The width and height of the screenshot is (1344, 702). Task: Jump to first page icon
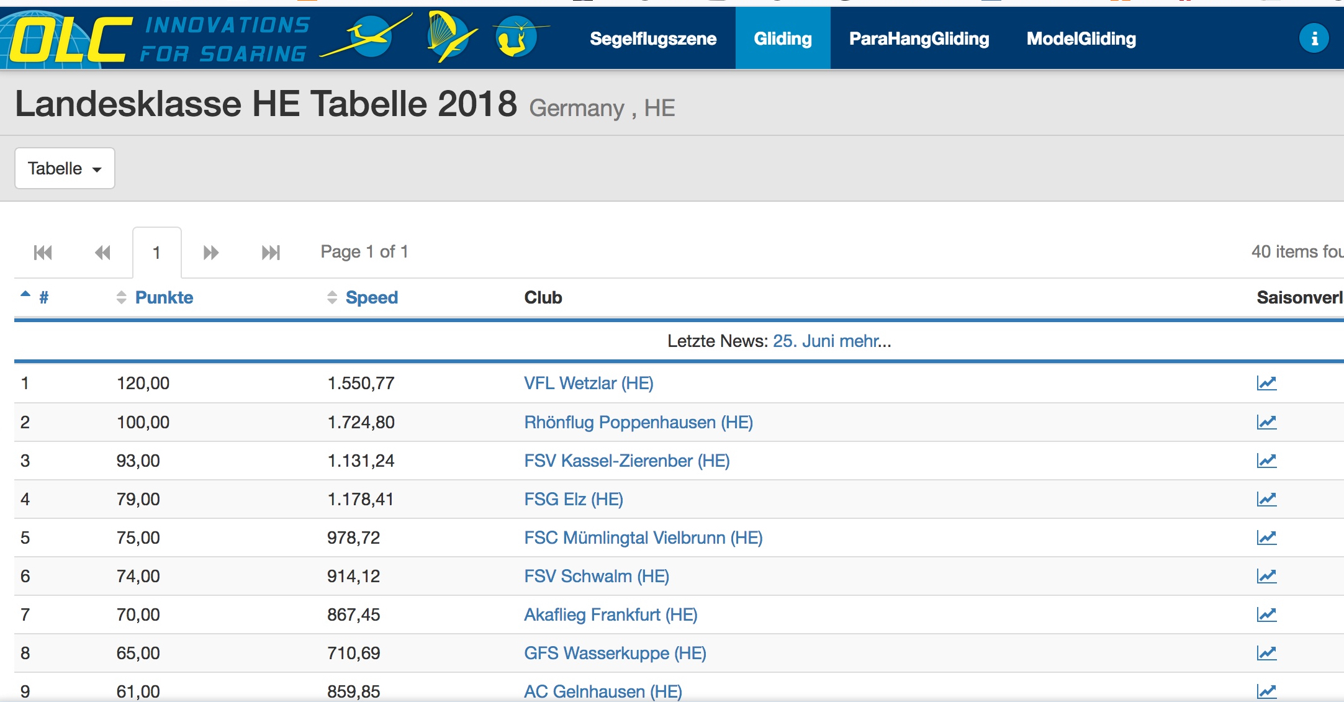pos(43,253)
